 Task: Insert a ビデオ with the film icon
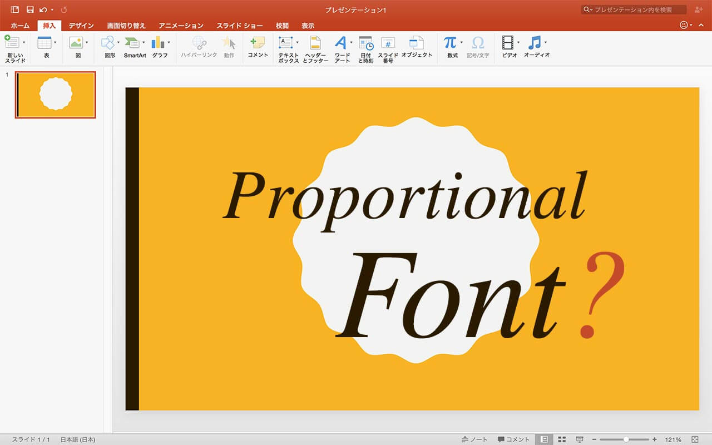pos(508,43)
